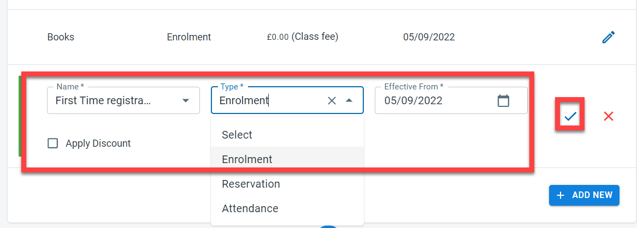Click the pencil edit icon for Books

click(x=608, y=37)
